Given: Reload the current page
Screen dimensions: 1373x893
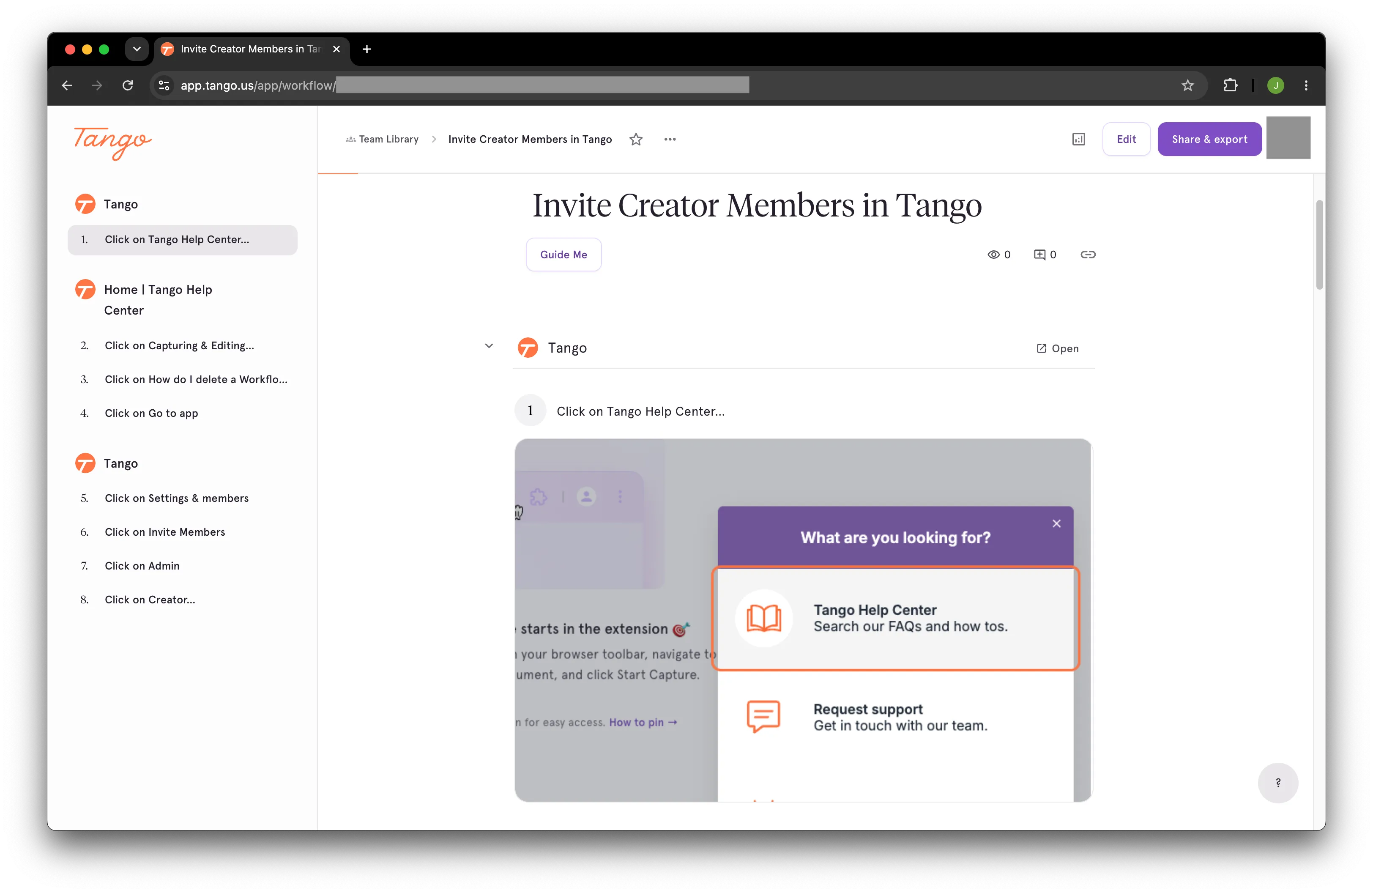Looking at the screenshot, I should tap(128, 85).
